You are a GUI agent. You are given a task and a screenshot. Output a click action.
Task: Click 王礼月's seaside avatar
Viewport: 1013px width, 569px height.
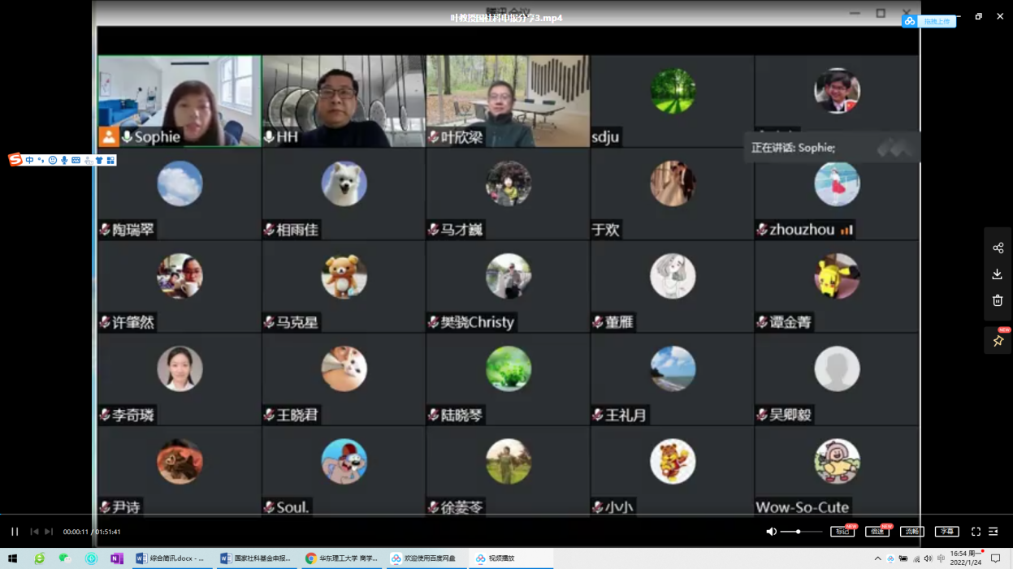[x=673, y=369]
